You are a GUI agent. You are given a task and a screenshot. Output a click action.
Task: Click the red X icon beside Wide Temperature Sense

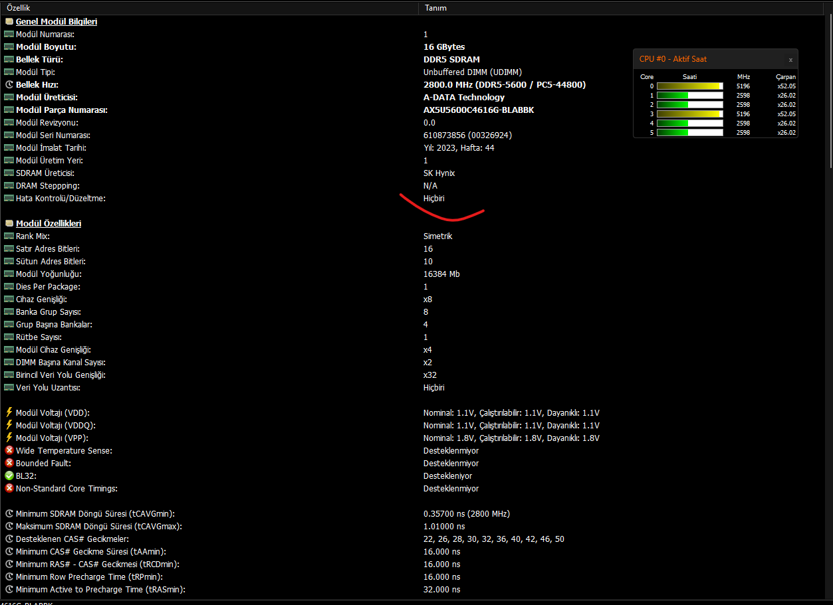pyautogui.click(x=9, y=450)
